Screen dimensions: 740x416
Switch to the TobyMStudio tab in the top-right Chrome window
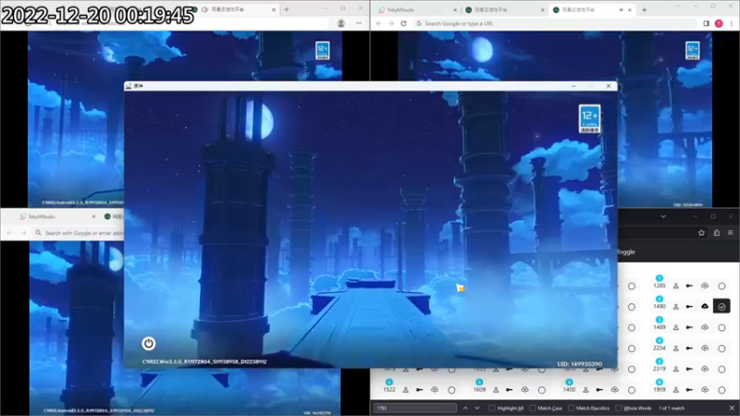coord(417,9)
